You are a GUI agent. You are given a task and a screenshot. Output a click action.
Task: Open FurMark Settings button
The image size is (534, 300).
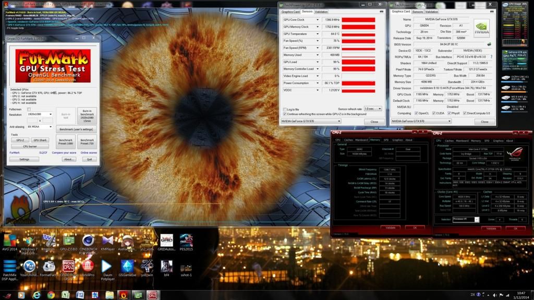(x=24, y=159)
